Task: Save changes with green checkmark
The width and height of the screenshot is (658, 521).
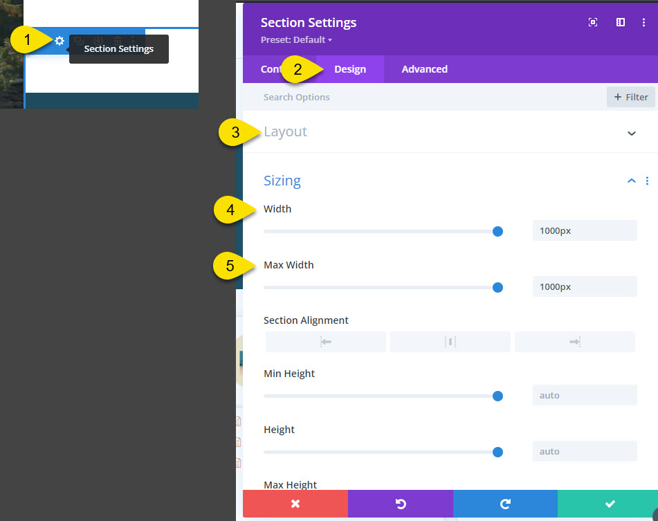Action: pyautogui.click(x=610, y=504)
